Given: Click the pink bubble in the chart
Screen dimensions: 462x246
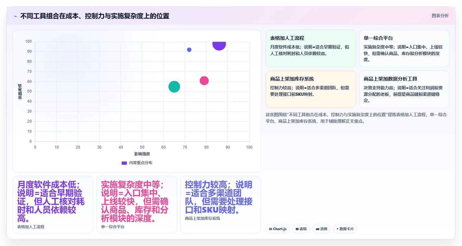Looking at the screenshot, I should click(x=204, y=81).
